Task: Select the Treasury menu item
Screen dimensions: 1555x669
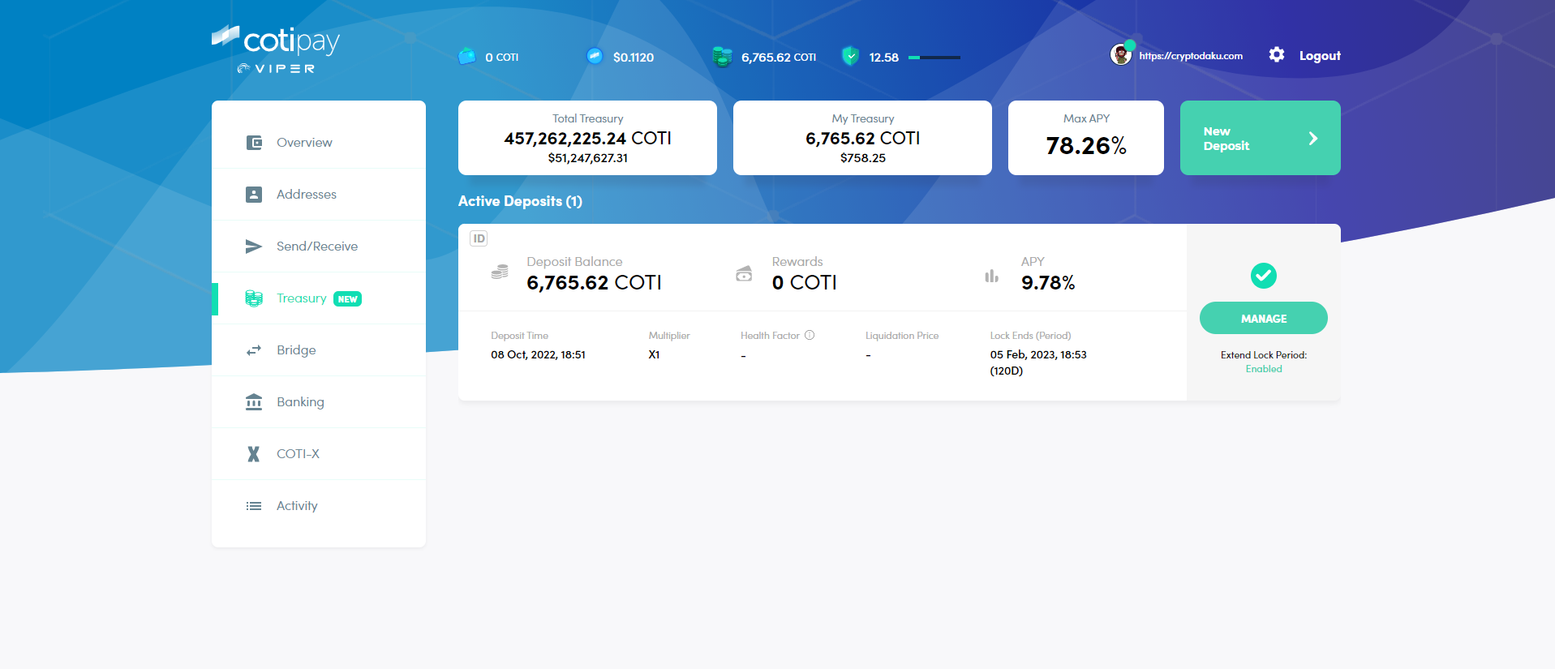Action: tap(319, 298)
